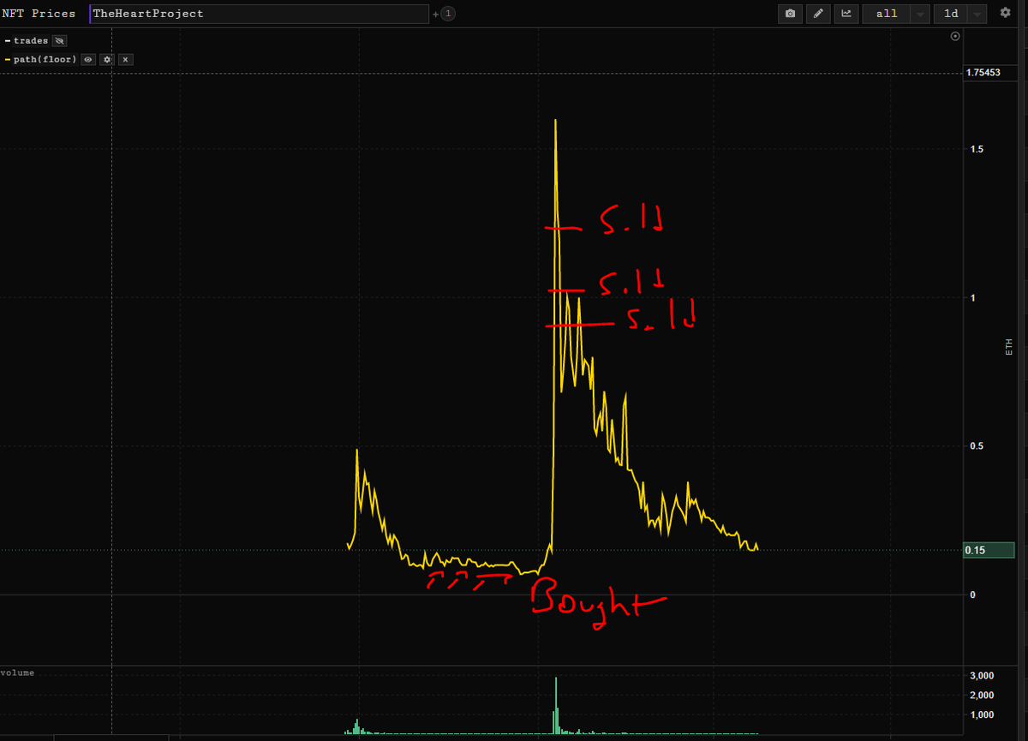Take a chart screenshot with camera icon
Screen dimensions: 1028x741
click(790, 14)
